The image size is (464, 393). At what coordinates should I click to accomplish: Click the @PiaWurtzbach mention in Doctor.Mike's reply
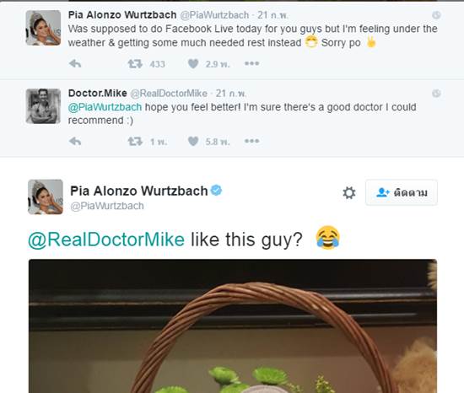105,107
